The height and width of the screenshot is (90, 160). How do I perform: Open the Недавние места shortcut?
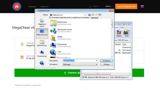42,23
